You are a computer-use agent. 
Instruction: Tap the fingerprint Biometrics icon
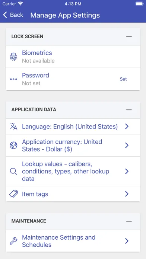pyautogui.click(x=13, y=57)
